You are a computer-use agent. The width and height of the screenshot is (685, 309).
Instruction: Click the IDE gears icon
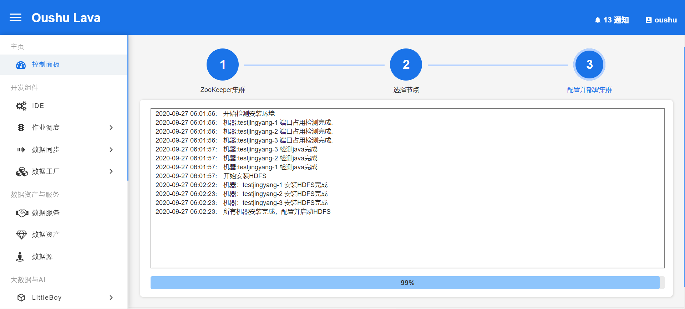click(21, 106)
